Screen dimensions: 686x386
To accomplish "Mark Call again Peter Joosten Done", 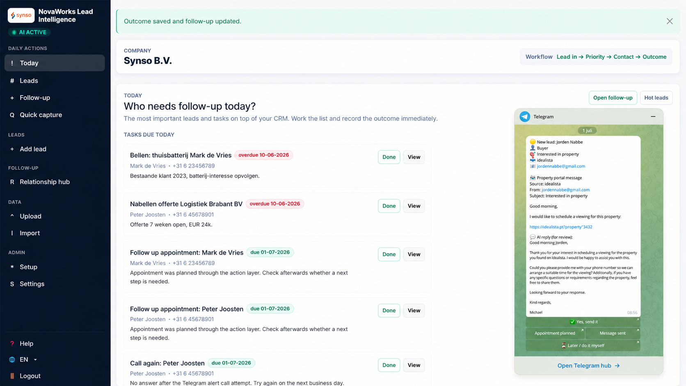I will pyautogui.click(x=389, y=365).
